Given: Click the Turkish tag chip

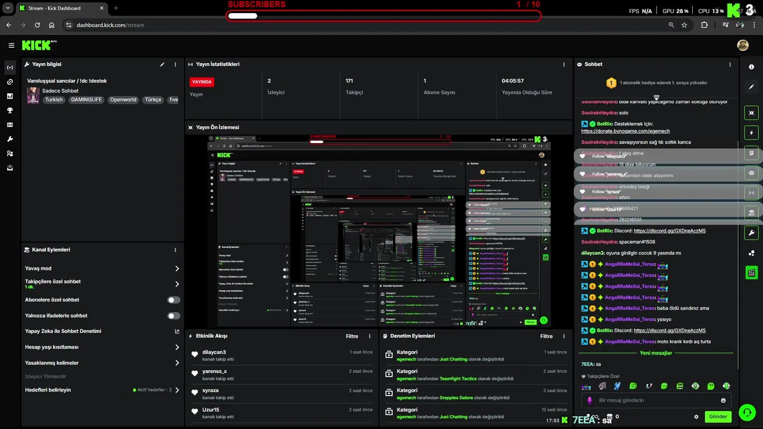Looking at the screenshot, I should [x=54, y=100].
